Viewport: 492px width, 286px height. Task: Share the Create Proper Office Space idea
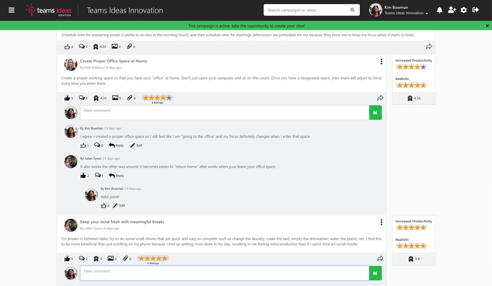click(x=380, y=98)
